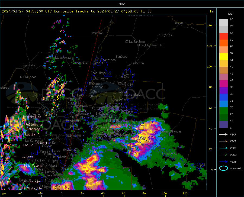
Task: Click the white 'Cabecedo' label
Action: [33, 129]
